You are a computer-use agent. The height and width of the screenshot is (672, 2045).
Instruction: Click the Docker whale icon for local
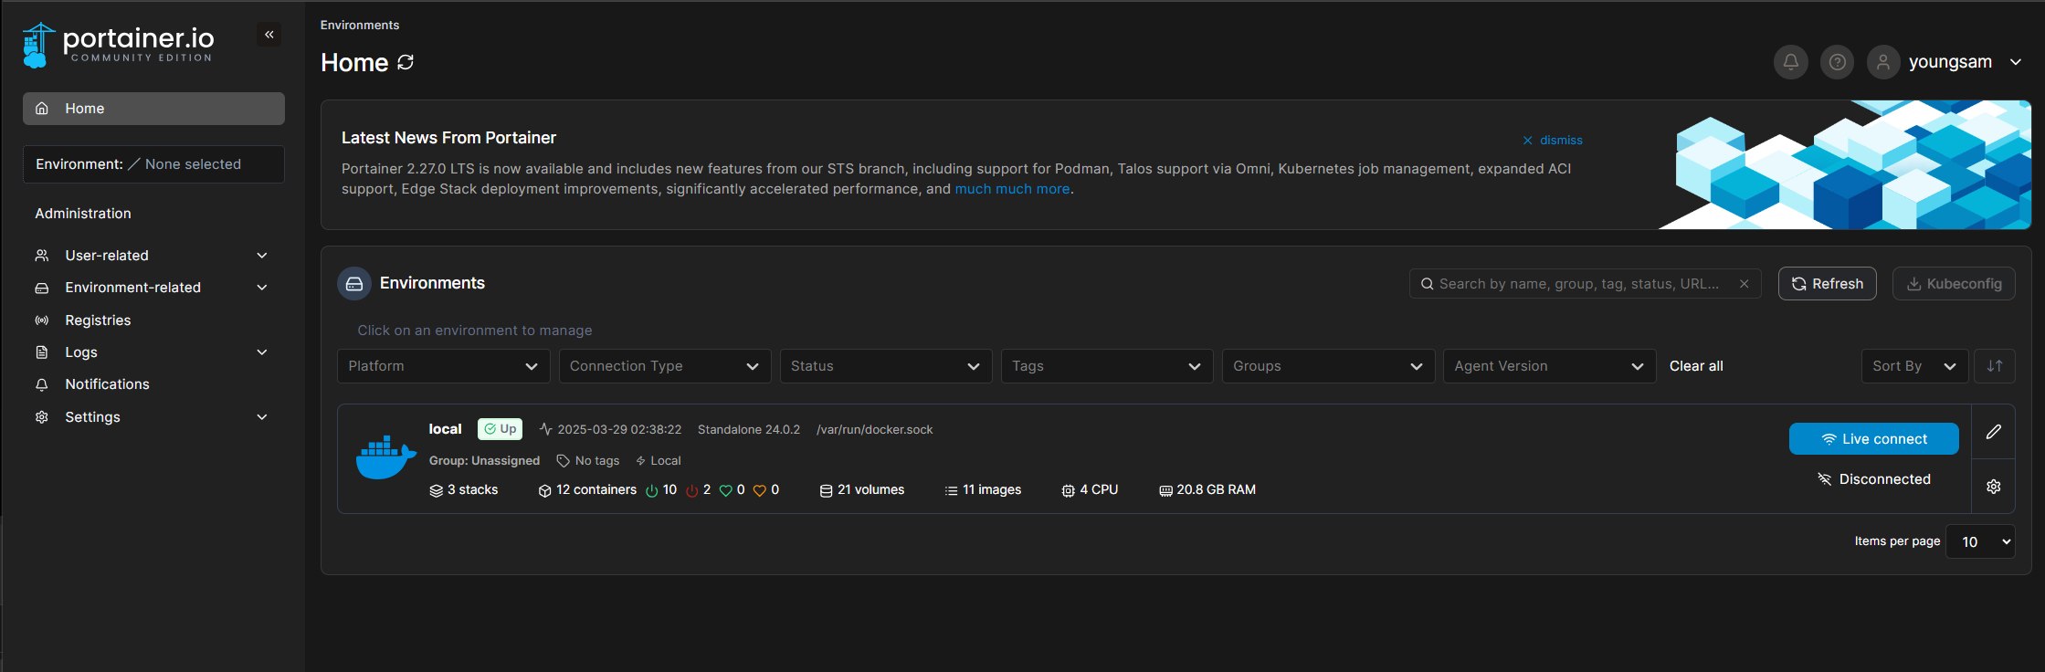pos(385,457)
